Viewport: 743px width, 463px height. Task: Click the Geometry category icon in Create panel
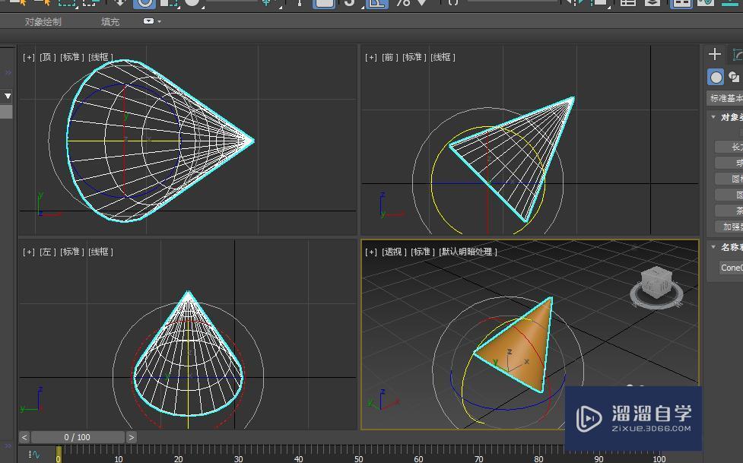click(x=713, y=77)
